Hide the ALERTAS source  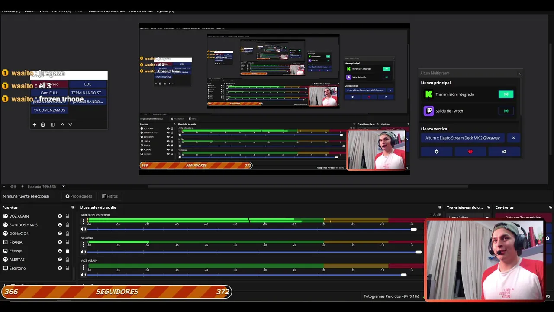coord(60,260)
